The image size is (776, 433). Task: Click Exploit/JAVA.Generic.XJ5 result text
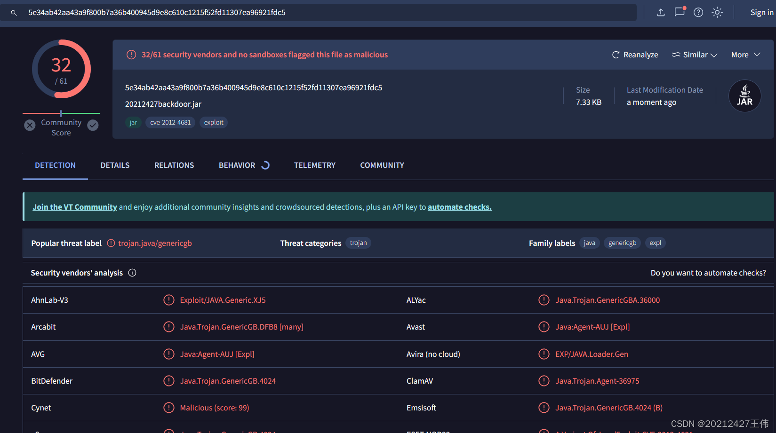click(223, 300)
